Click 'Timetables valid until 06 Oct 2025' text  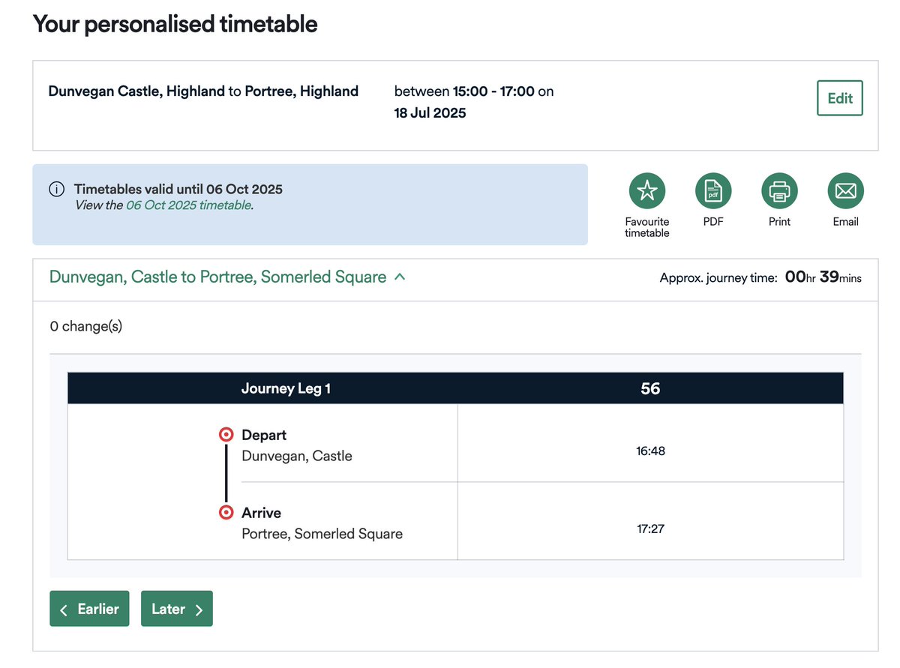178,189
